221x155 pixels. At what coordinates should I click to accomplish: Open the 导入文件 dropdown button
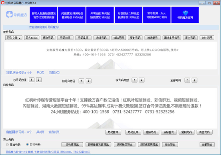[14, 38]
